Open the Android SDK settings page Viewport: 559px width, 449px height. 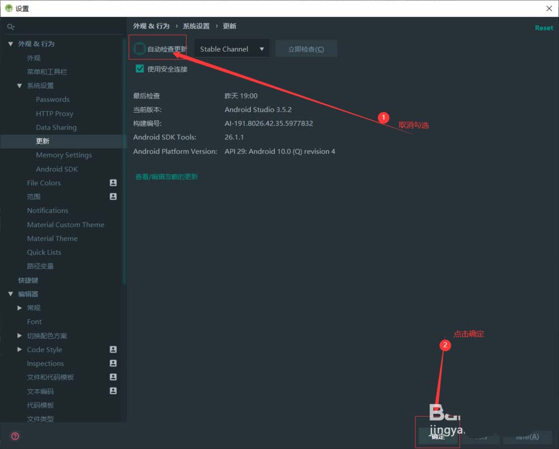coord(56,169)
